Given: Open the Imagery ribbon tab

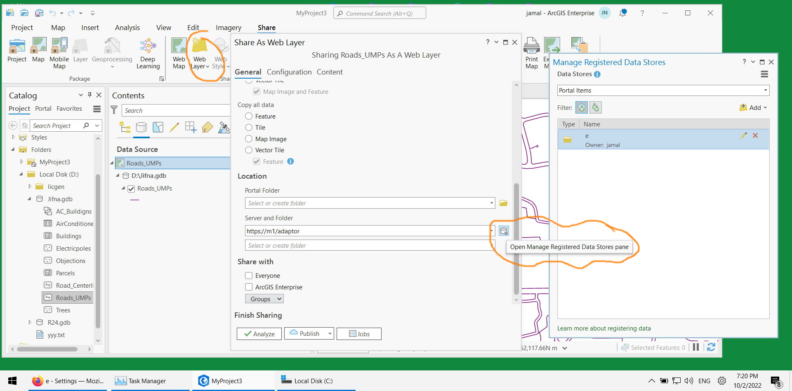Looking at the screenshot, I should click(228, 28).
